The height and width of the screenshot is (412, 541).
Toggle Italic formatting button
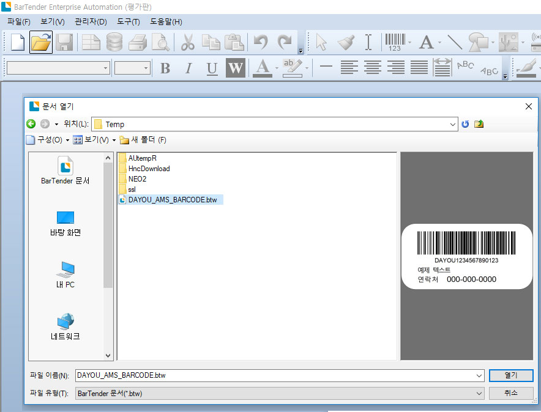point(188,68)
